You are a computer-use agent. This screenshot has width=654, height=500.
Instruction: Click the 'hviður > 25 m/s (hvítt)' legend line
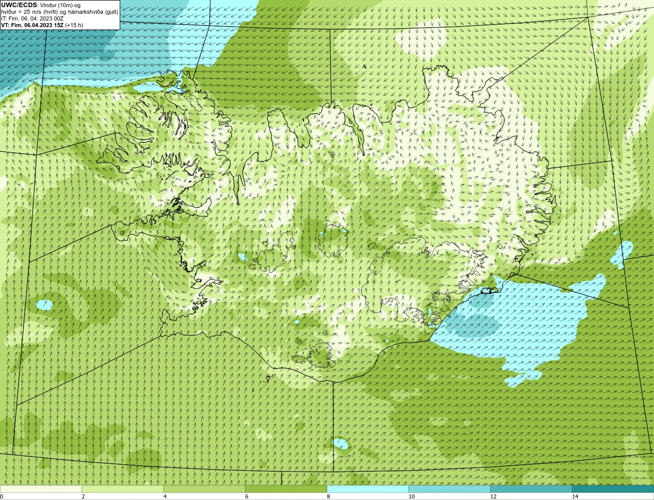(x=59, y=12)
